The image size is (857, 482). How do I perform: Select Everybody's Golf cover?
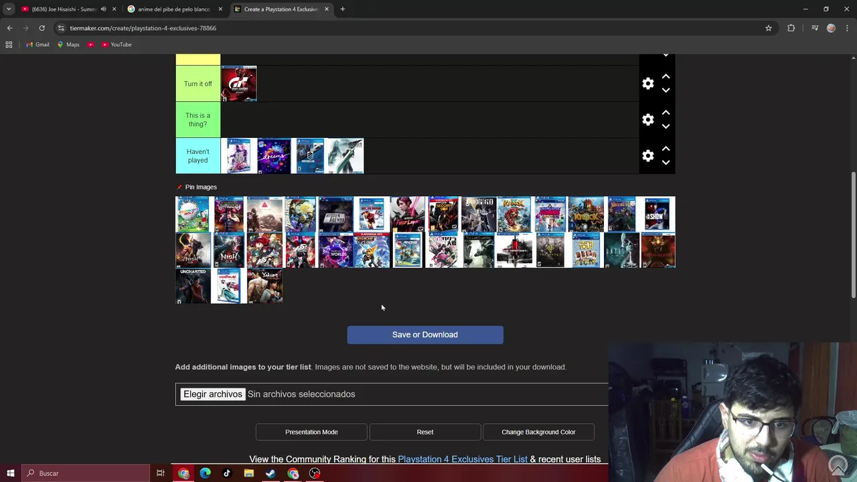pos(193,214)
